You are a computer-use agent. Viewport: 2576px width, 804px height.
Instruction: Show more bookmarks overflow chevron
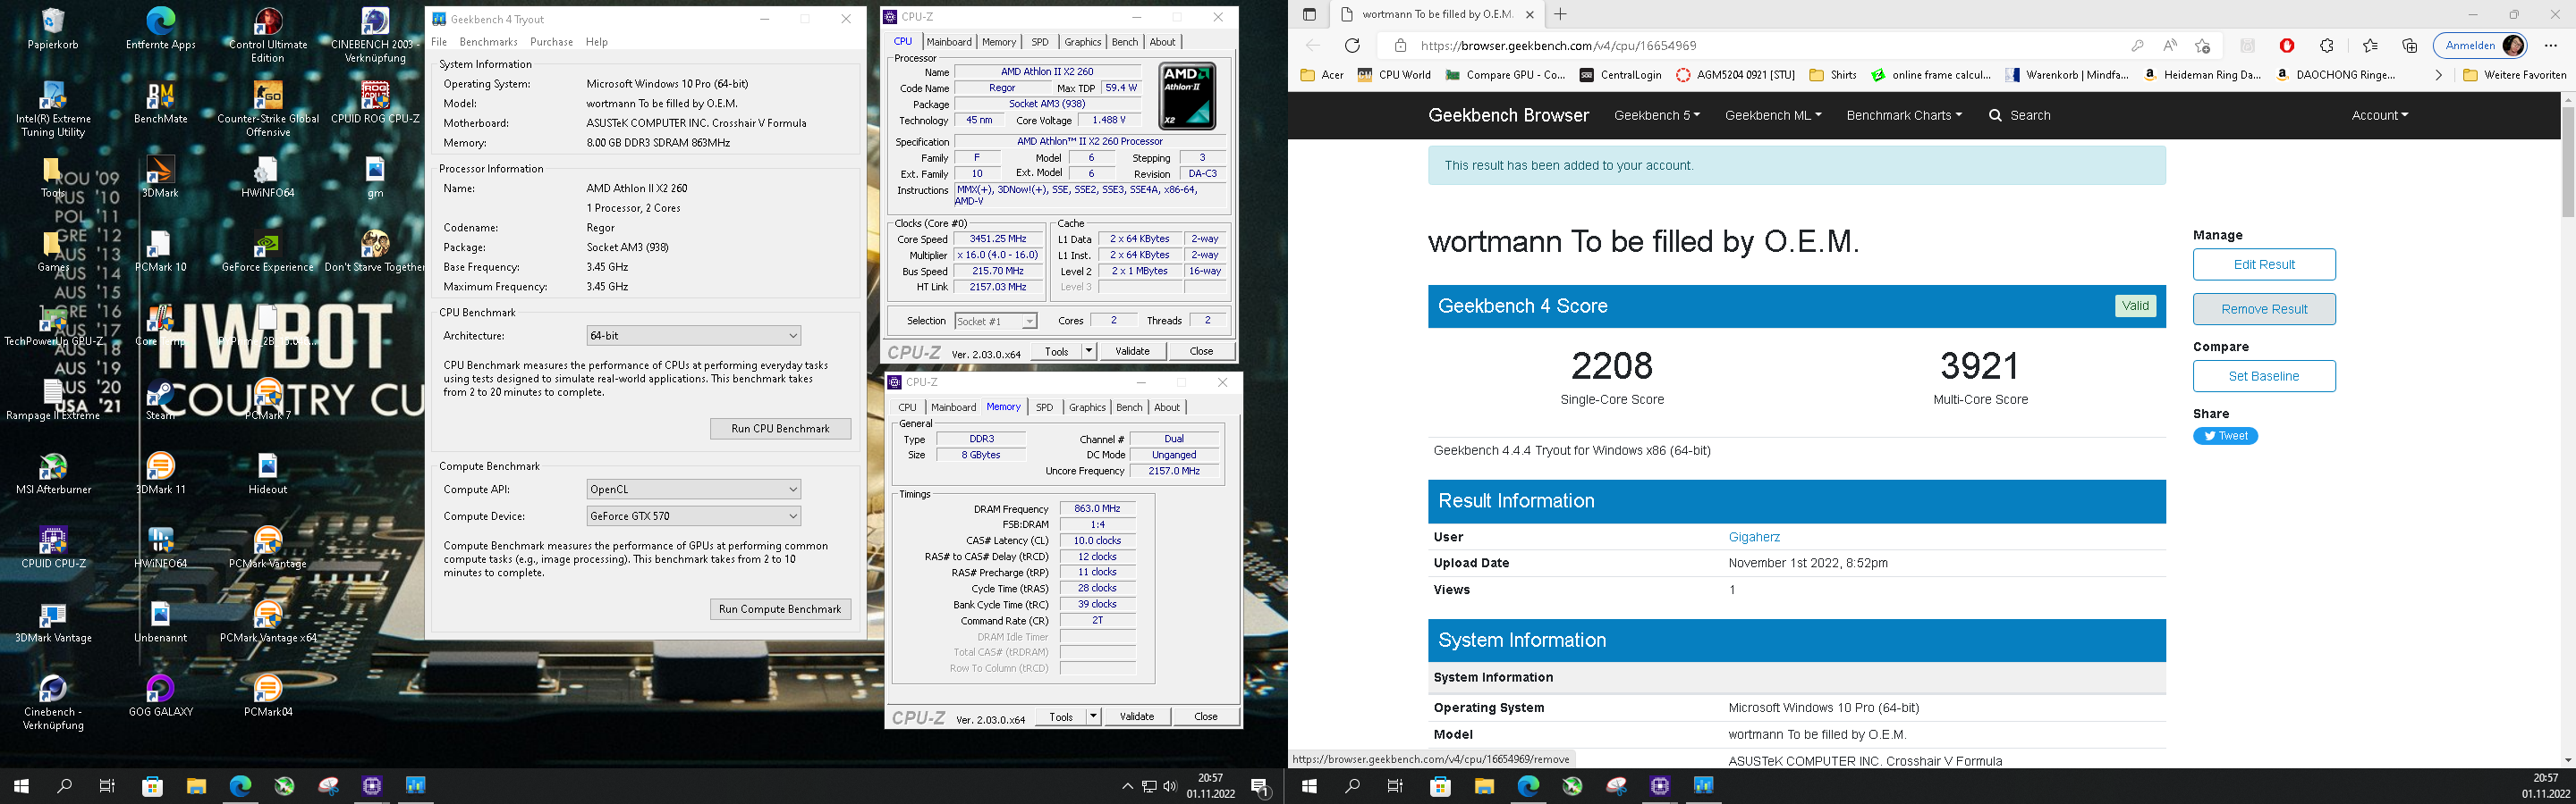(x=2439, y=75)
